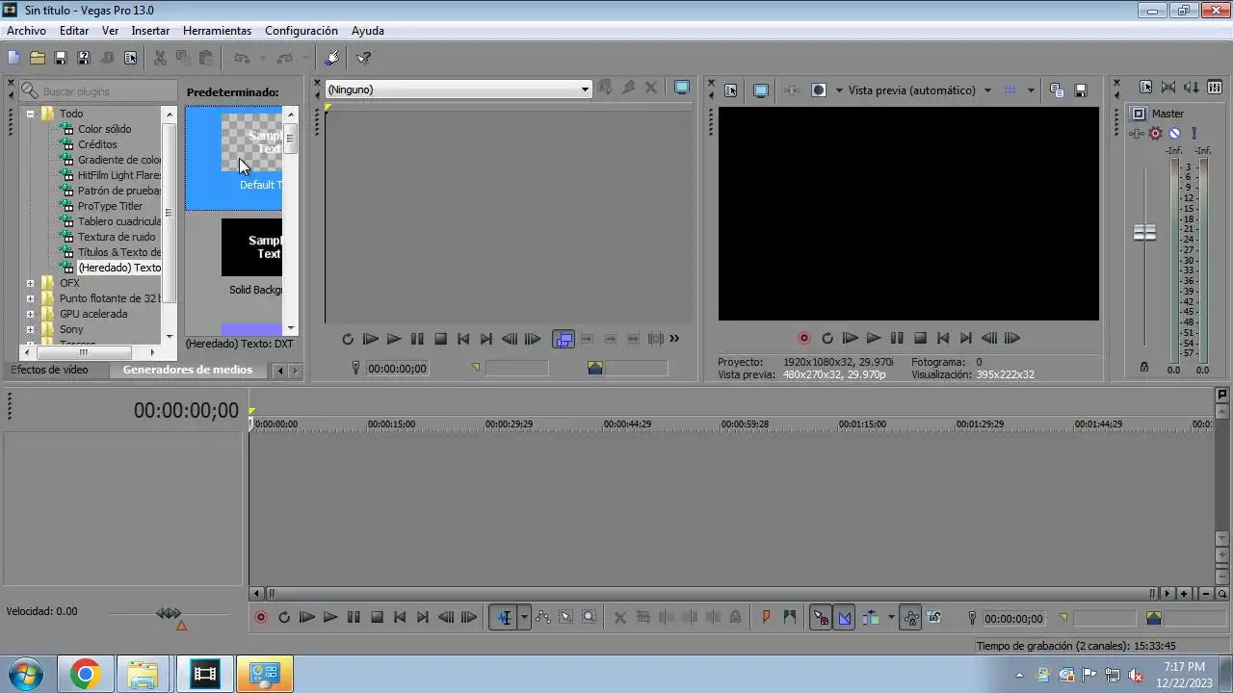Open the overlays grid dropdown arrow
The image size is (1233, 693).
(1031, 90)
